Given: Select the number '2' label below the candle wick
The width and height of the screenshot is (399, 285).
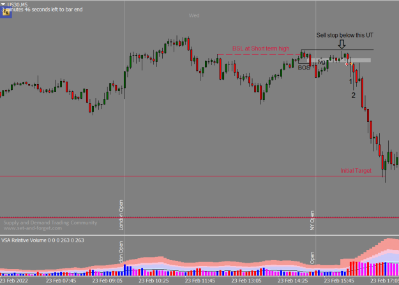Looking at the screenshot, I should [x=353, y=96].
